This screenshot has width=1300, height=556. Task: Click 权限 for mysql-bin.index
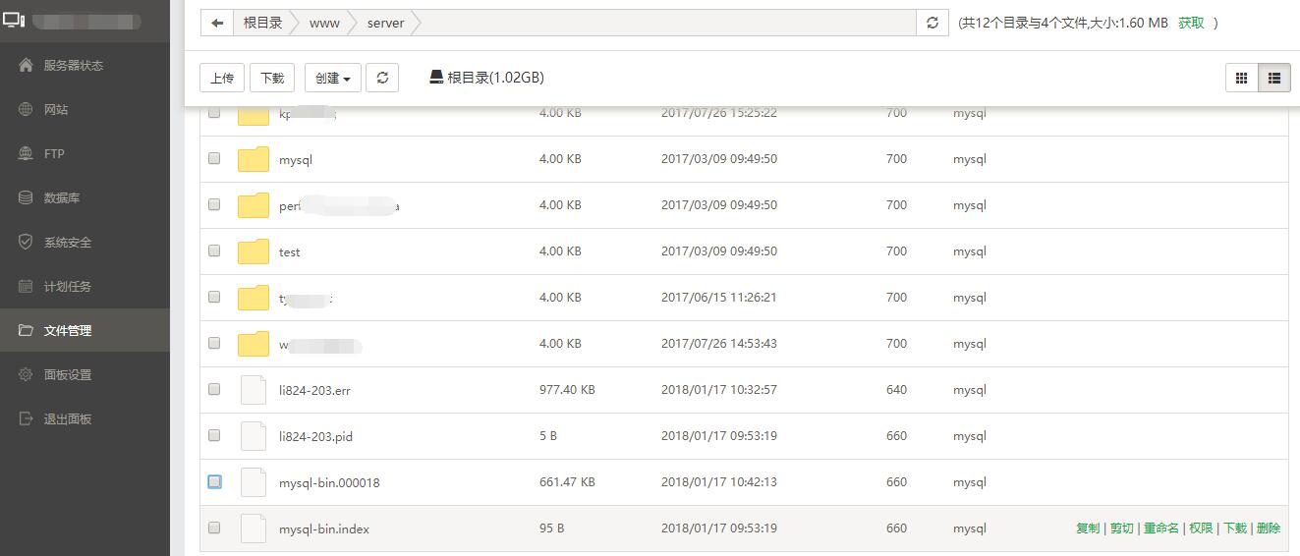coord(1201,528)
